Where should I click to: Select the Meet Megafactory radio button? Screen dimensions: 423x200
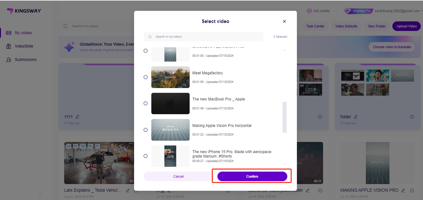(146, 77)
